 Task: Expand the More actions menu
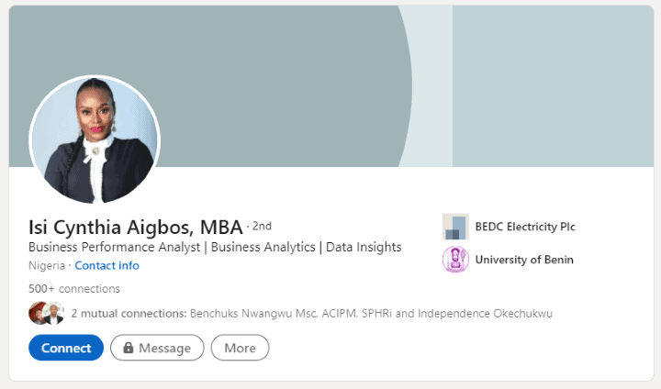[x=240, y=348]
